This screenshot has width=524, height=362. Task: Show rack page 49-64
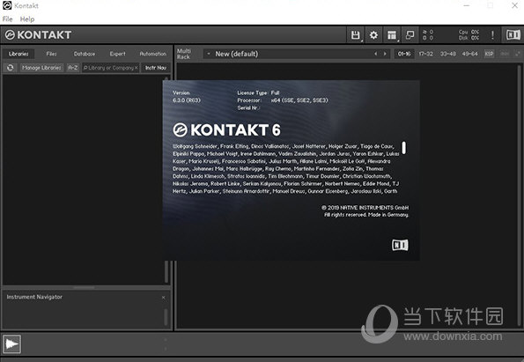point(470,54)
